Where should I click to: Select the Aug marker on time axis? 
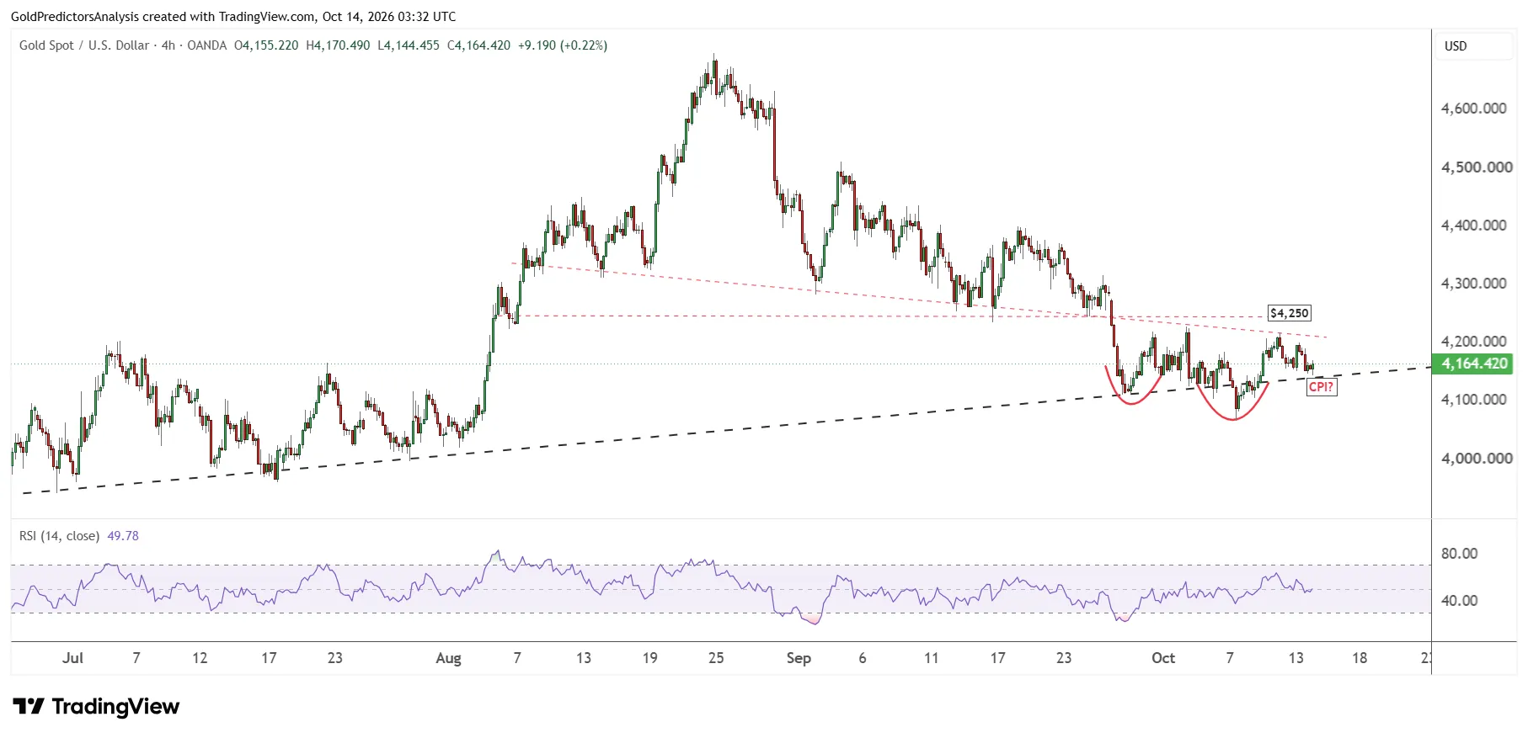[448, 658]
